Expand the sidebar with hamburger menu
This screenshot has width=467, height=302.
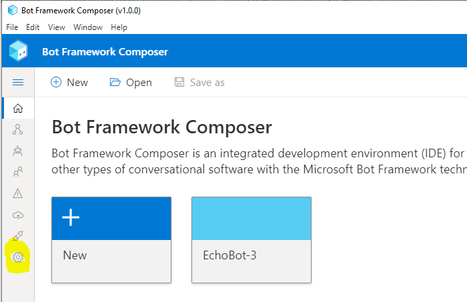(18, 83)
